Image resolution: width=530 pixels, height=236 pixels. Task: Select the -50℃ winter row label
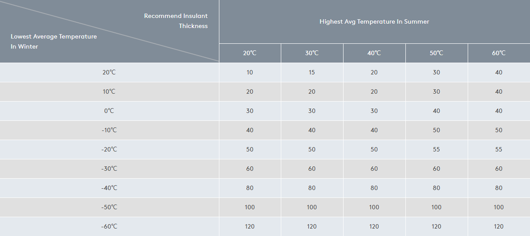pyautogui.click(x=109, y=207)
